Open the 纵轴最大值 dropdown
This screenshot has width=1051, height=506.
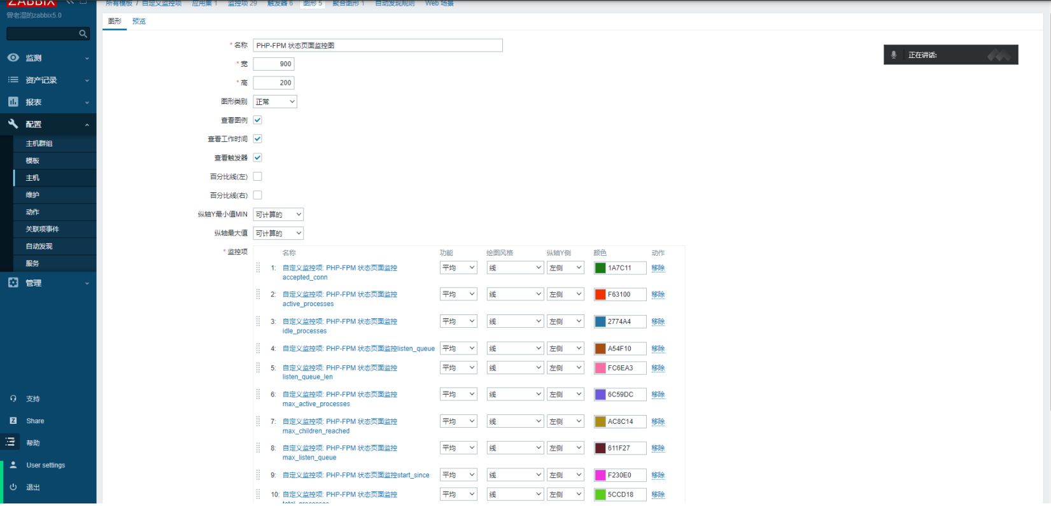pos(278,233)
